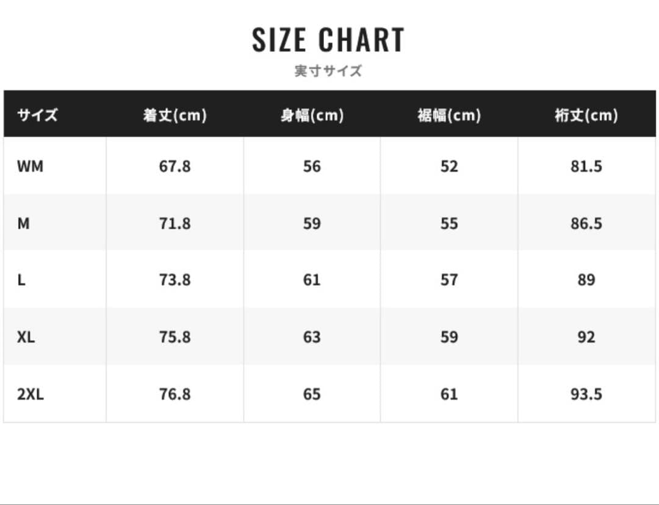Click the 86.5 sleeve length cell

tap(586, 223)
